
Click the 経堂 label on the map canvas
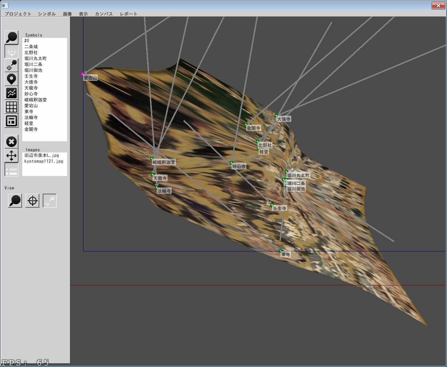click(264, 152)
